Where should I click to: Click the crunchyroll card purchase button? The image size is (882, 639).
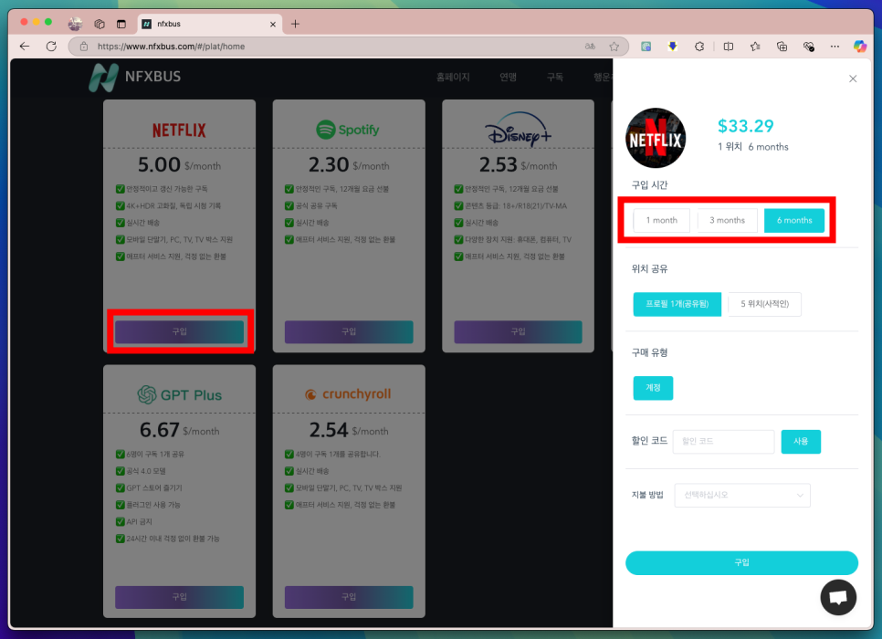tap(349, 597)
